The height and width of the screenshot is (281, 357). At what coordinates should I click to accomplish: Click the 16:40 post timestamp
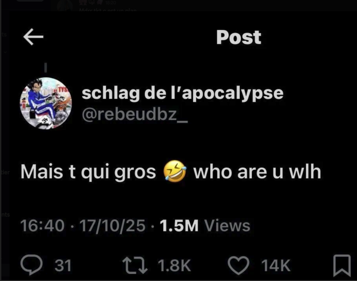point(42,226)
